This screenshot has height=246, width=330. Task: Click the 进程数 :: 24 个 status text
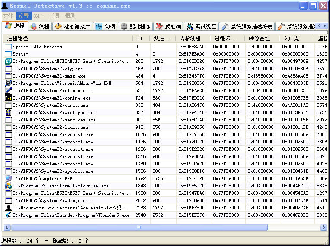(21, 241)
